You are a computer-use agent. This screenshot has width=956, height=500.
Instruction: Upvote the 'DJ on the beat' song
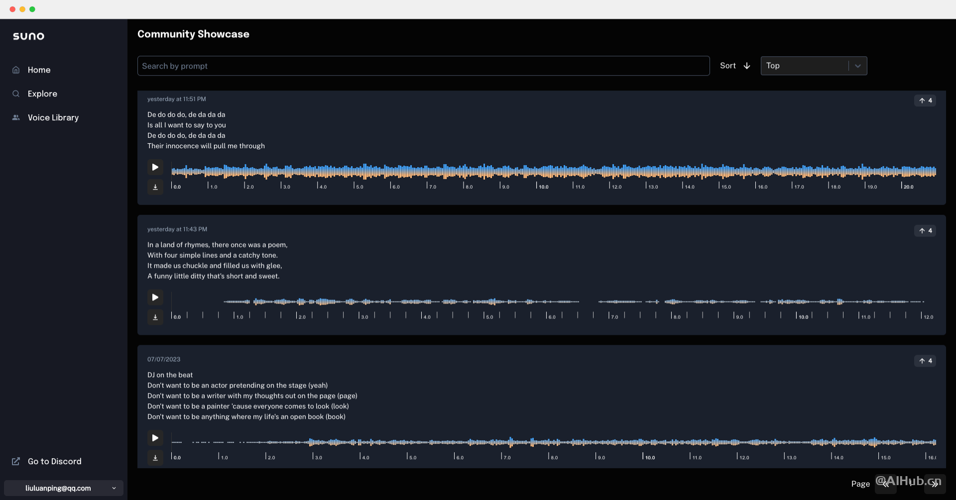click(x=925, y=361)
